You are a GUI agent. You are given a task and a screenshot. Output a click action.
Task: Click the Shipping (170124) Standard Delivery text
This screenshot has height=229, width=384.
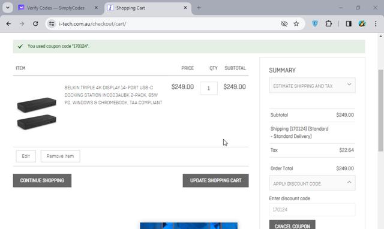[299, 132]
